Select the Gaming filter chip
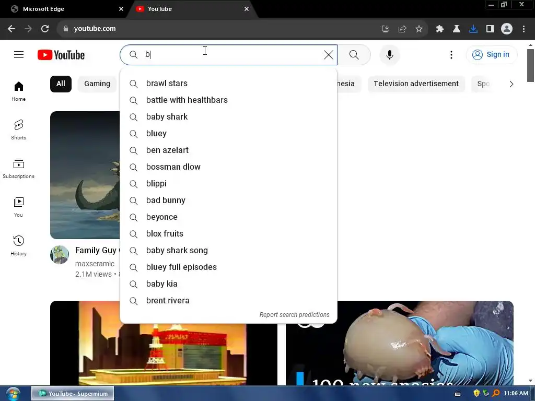 pyautogui.click(x=97, y=84)
